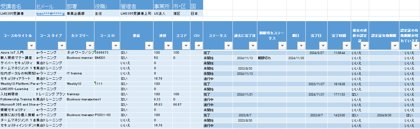The image size is (420, 129).
Task: Select the Azure IoT 入門 course cell
Action: coord(18,52)
